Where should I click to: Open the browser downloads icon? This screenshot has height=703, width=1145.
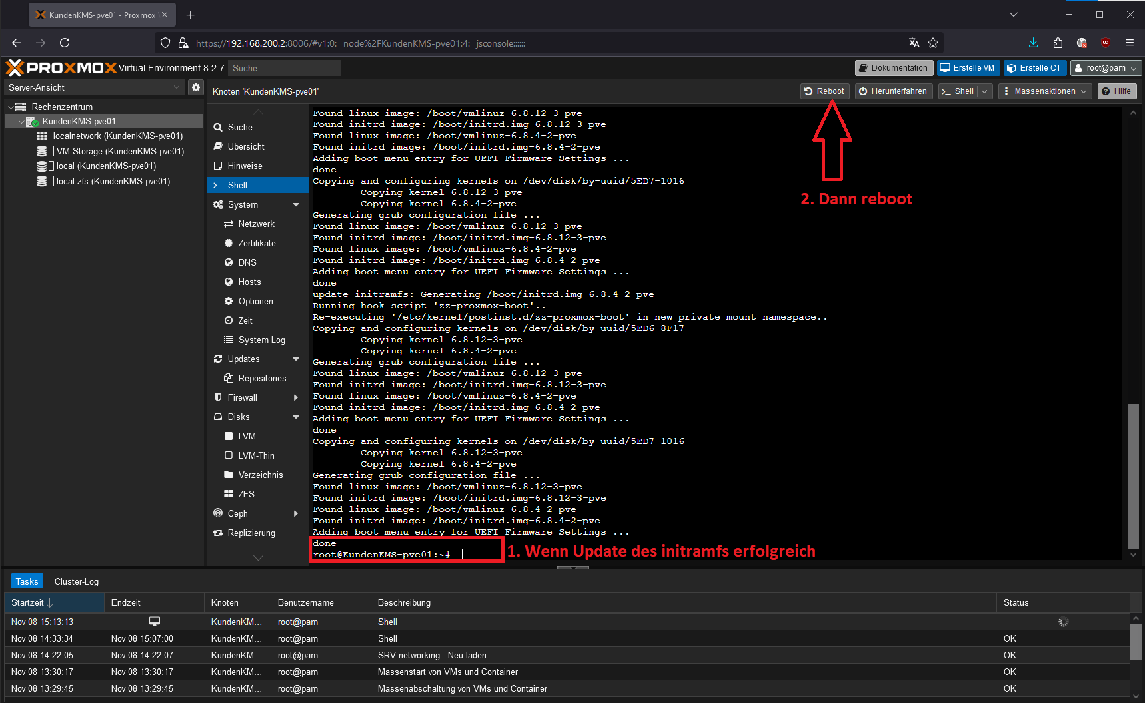(x=1033, y=43)
